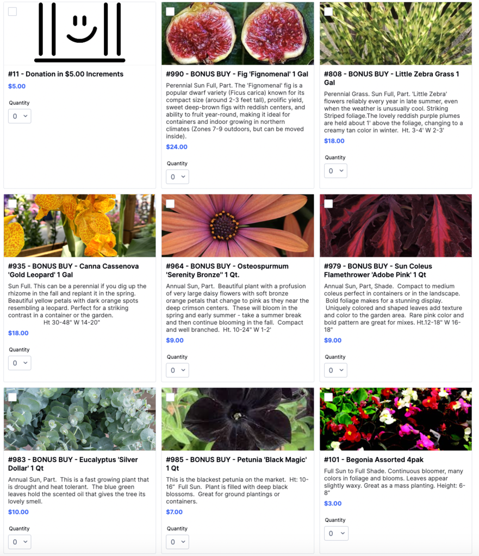Select the checkbox on Begonia Assorted 4pak

(328, 397)
